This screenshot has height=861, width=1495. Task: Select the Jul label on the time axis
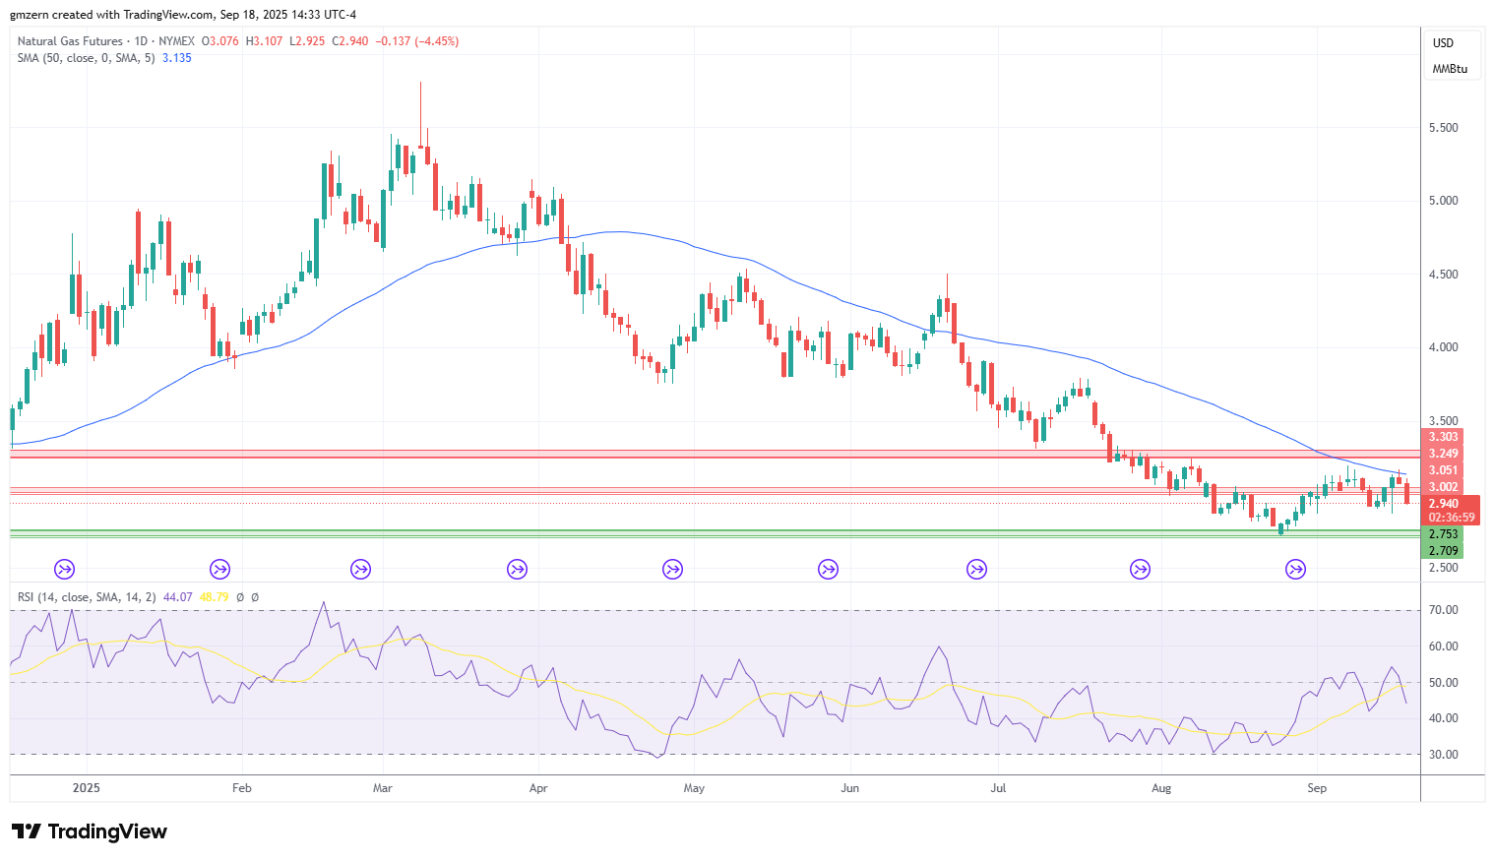tap(998, 788)
